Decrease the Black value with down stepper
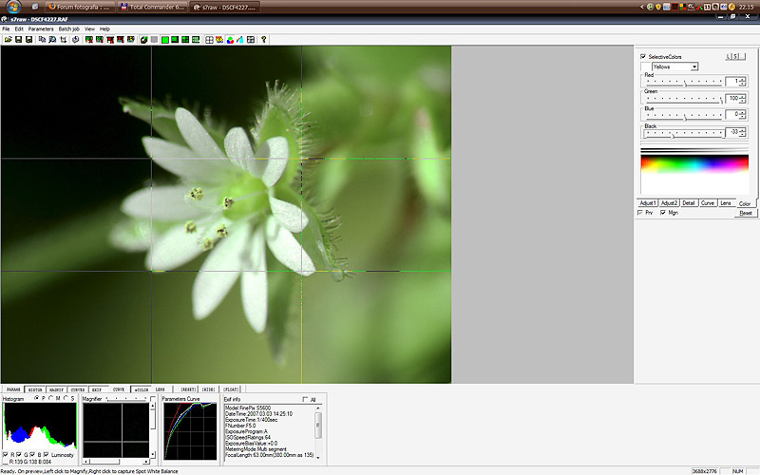 coord(743,134)
